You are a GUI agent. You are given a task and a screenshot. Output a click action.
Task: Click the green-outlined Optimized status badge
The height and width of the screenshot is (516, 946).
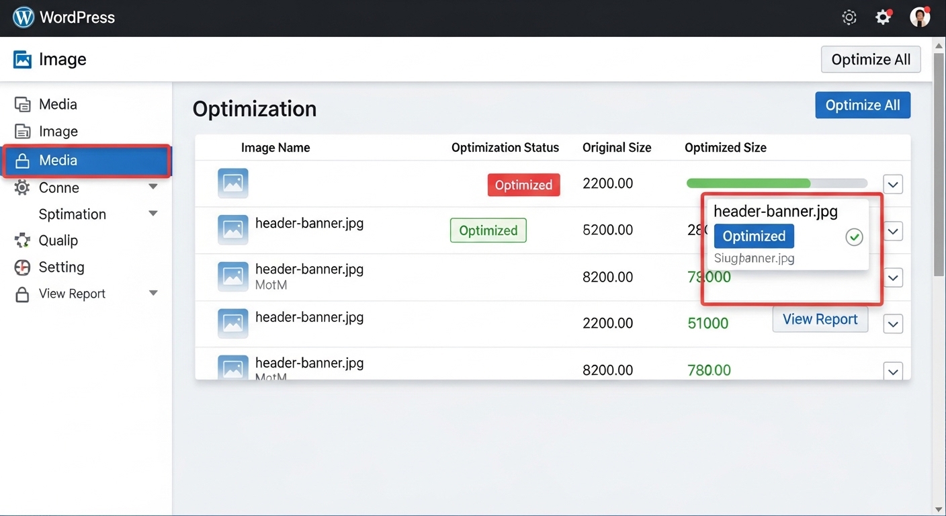[x=488, y=230]
